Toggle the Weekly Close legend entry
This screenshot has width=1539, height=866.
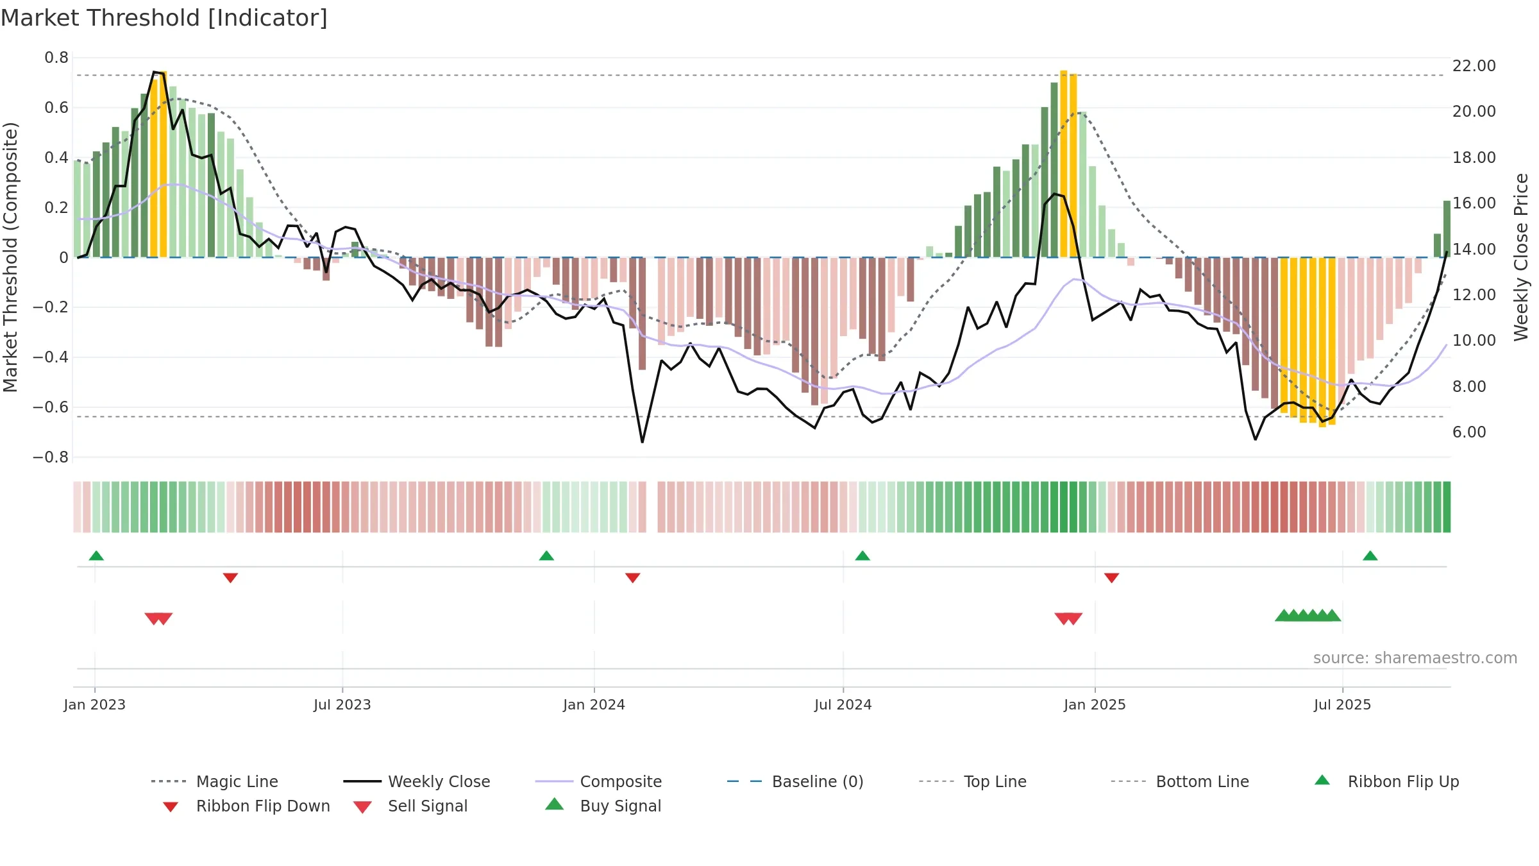417,781
